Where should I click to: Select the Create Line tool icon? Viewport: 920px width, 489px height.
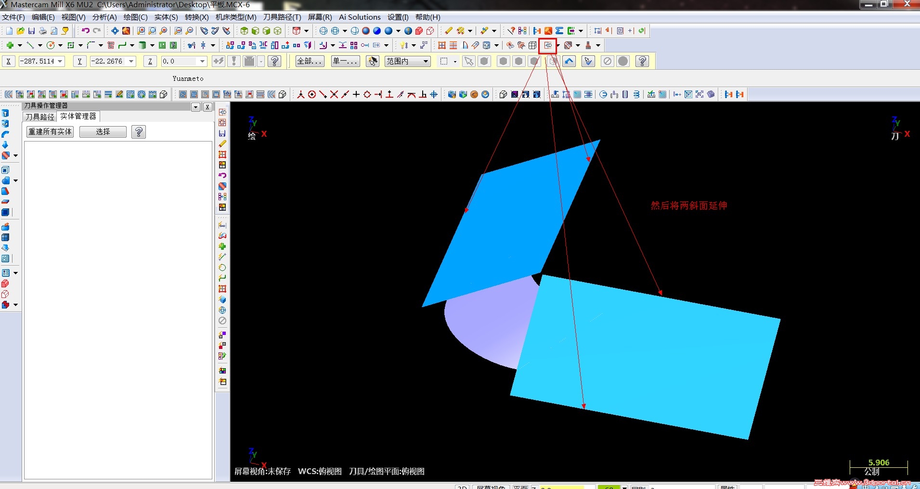coord(30,45)
